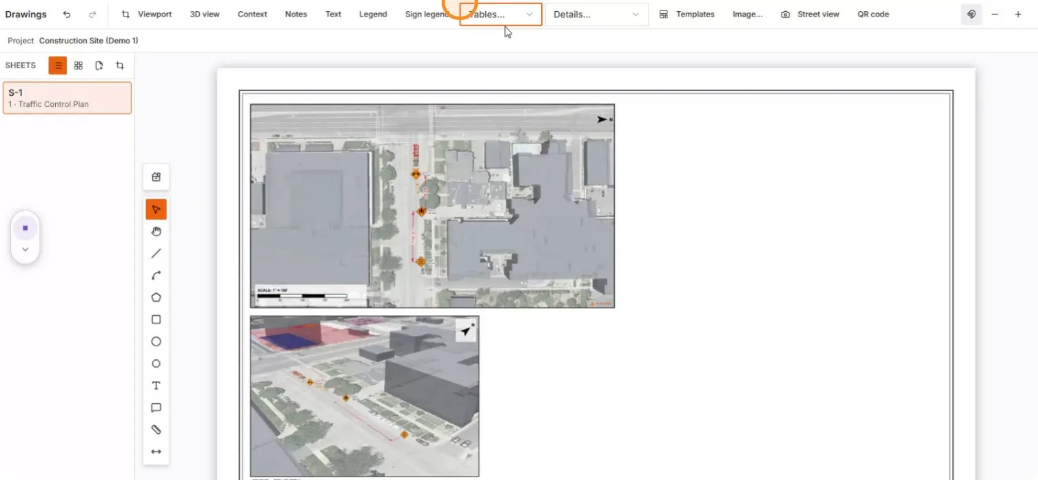Image resolution: width=1038 pixels, height=480 pixels.
Task: Select sheet S-1 Traffic Control Plan
Action: (x=67, y=98)
